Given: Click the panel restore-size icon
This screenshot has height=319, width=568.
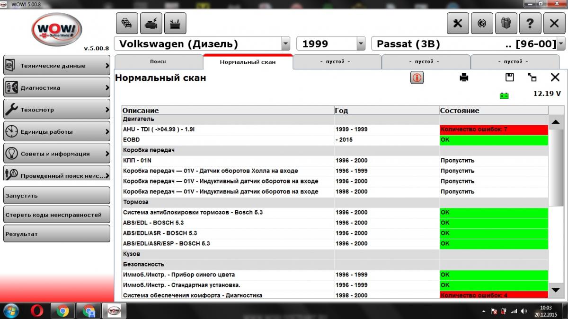Looking at the screenshot, I should pos(532,78).
